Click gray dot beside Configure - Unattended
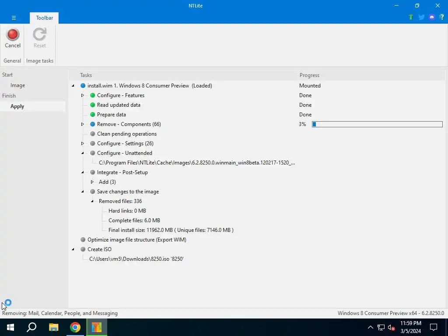448x336 pixels. [x=92, y=153]
